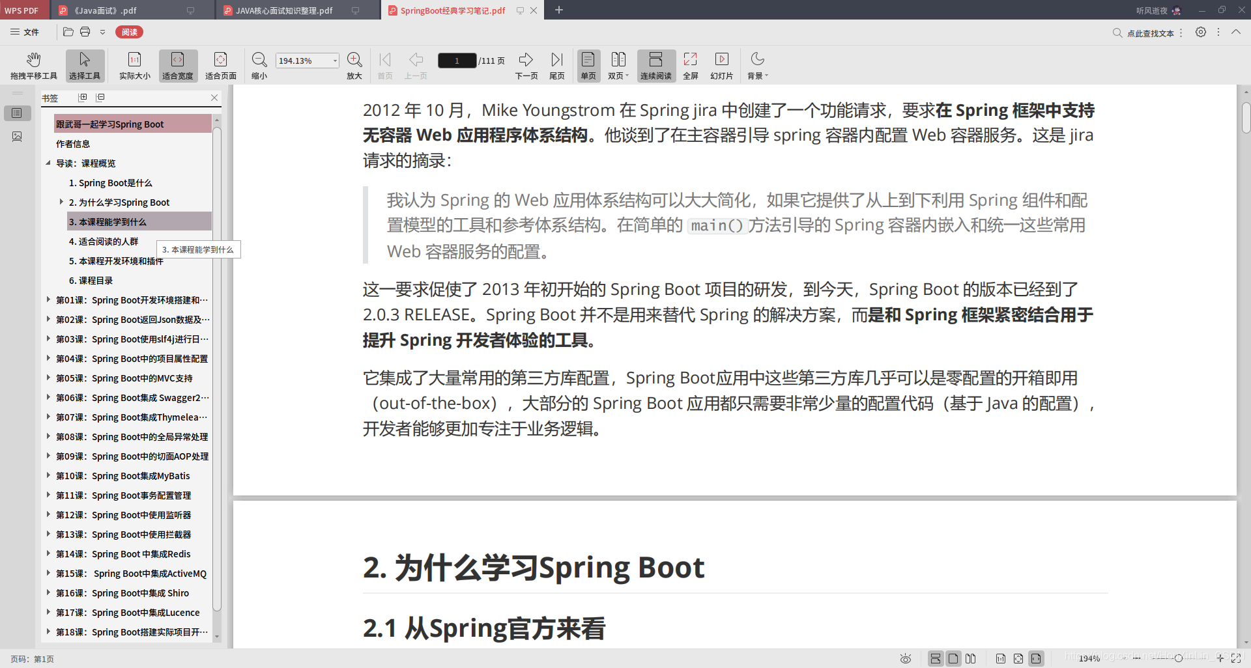Expand 第06课 Swagger2 bookmark arrow
The image size is (1251, 668).
tap(48, 397)
